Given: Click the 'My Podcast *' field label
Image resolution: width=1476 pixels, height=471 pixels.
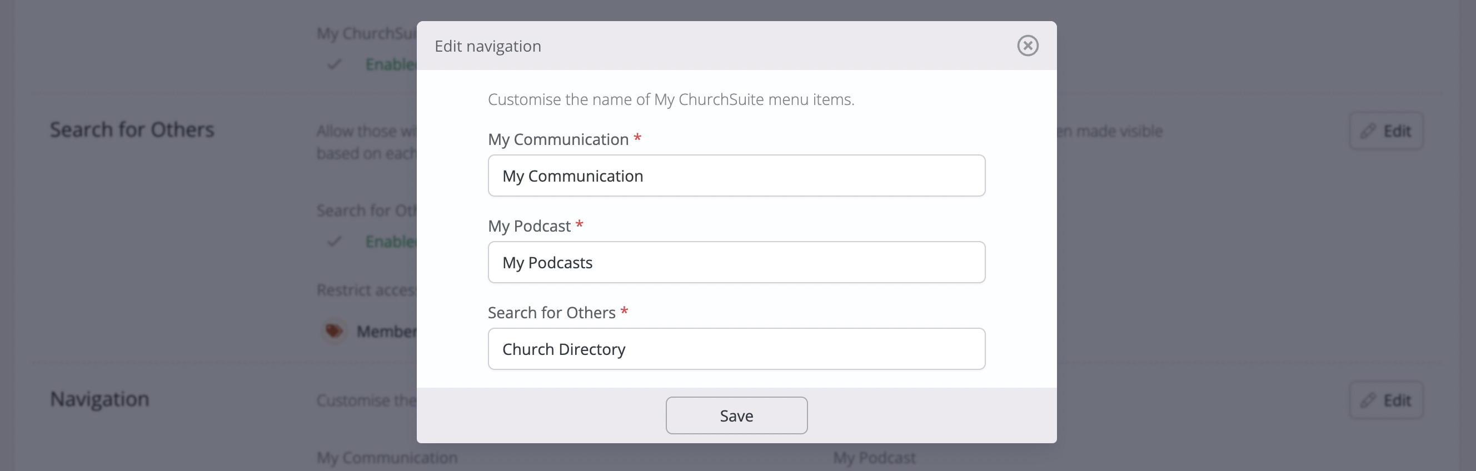Looking at the screenshot, I should pos(536,226).
